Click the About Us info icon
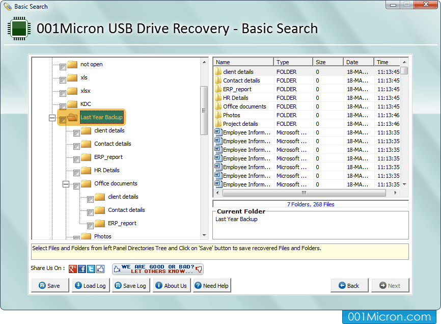Screen dimensions: 441x324 tap(158, 284)
